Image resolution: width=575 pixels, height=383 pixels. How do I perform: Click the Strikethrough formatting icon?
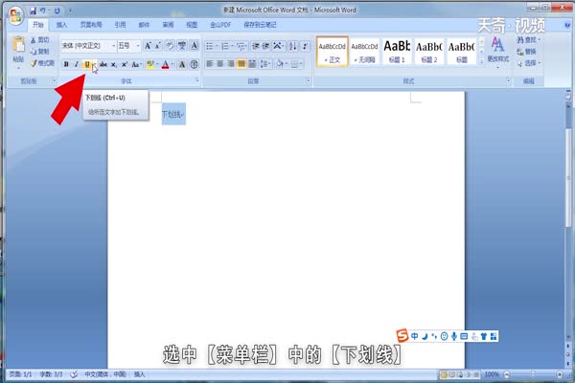coord(103,64)
